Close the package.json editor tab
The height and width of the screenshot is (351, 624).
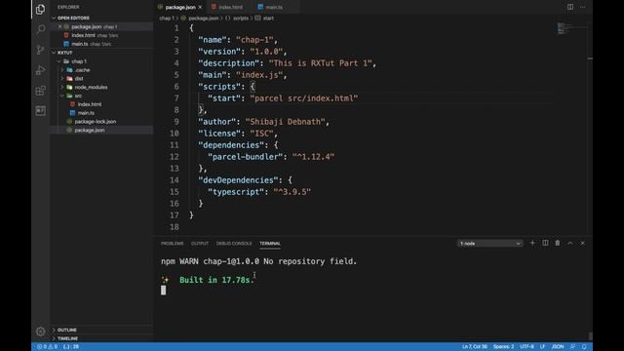tap(200, 7)
